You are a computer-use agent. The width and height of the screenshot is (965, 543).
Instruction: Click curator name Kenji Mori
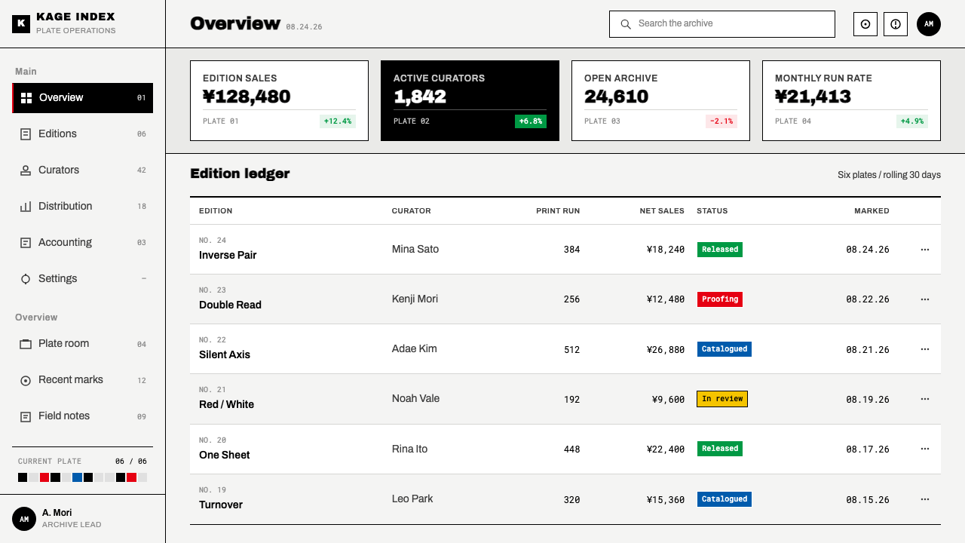(x=415, y=299)
